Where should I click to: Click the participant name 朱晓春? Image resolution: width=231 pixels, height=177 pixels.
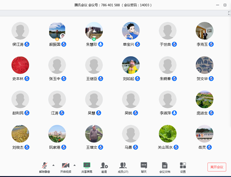165,79
